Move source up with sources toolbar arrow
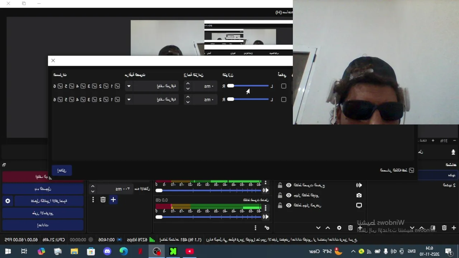Image resolution: width=459 pixels, height=258 pixels. point(328,228)
